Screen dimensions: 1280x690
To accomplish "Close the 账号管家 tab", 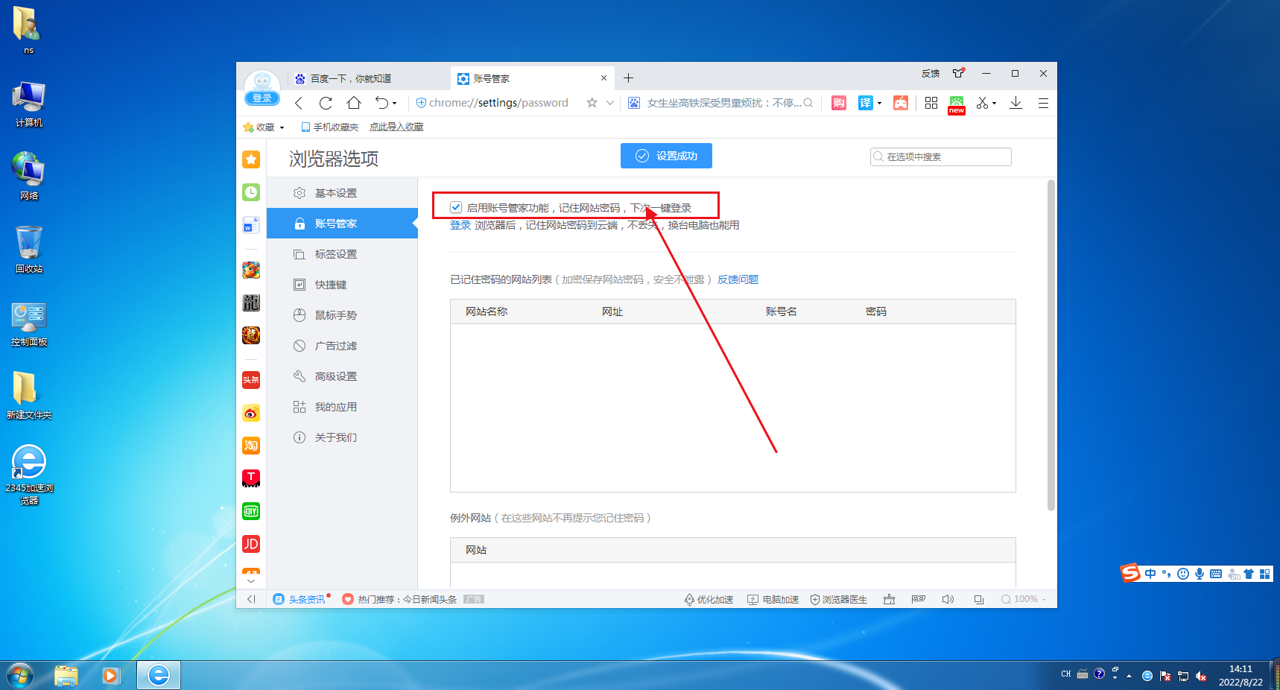I will (603, 78).
